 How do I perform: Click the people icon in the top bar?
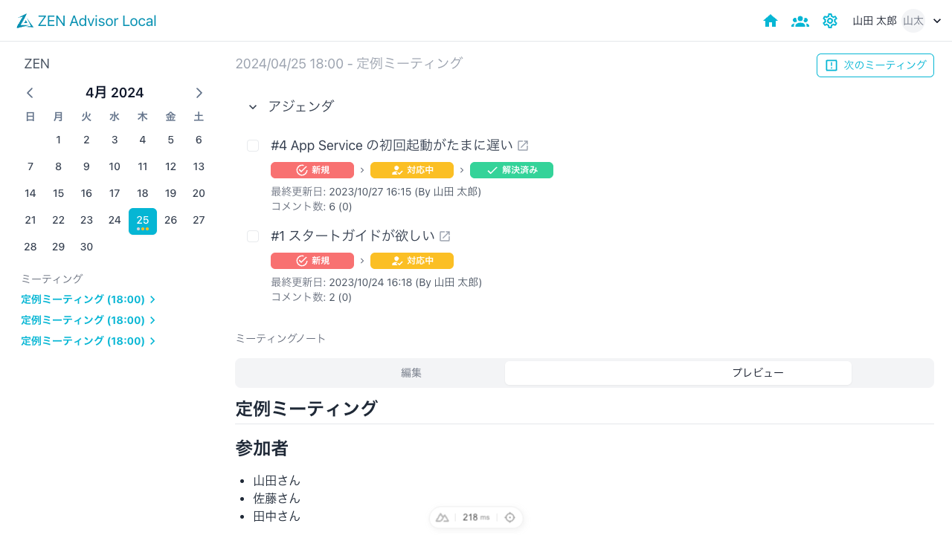(x=800, y=21)
